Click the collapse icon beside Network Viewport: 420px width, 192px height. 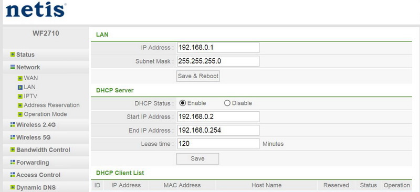(x=12, y=67)
